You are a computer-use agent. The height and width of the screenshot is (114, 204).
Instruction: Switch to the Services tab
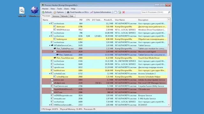(x=56, y=16)
